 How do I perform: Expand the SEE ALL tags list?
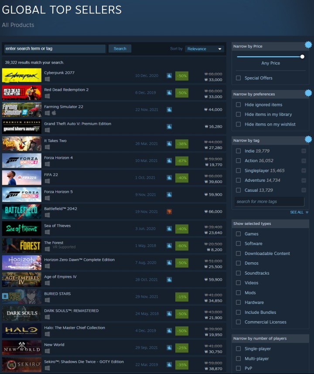[299, 212]
